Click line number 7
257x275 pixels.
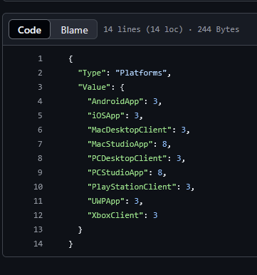40,144
